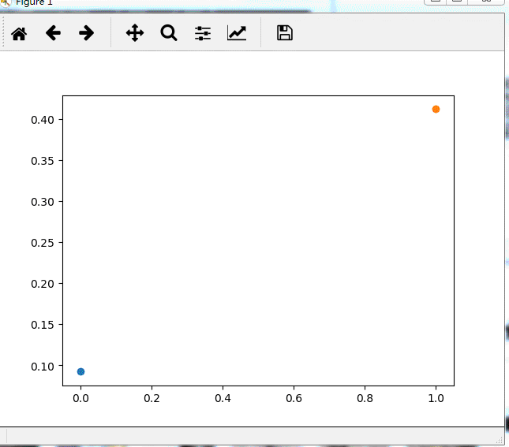The width and height of the screenshot is (509, 447).
Task: Select the Zoom to rectangle magnifier
Action: pos(169,33)
